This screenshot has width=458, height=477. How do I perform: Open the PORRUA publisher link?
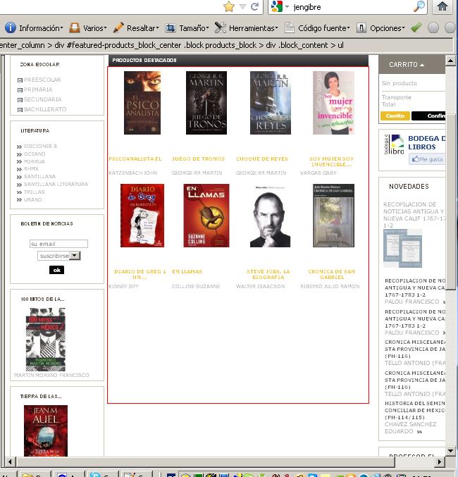[35, 161]
